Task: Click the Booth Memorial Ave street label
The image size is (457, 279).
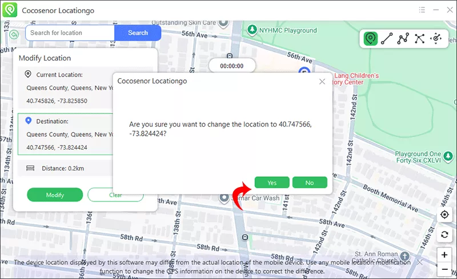Action: pyautogui.click(x=391, y=198)
